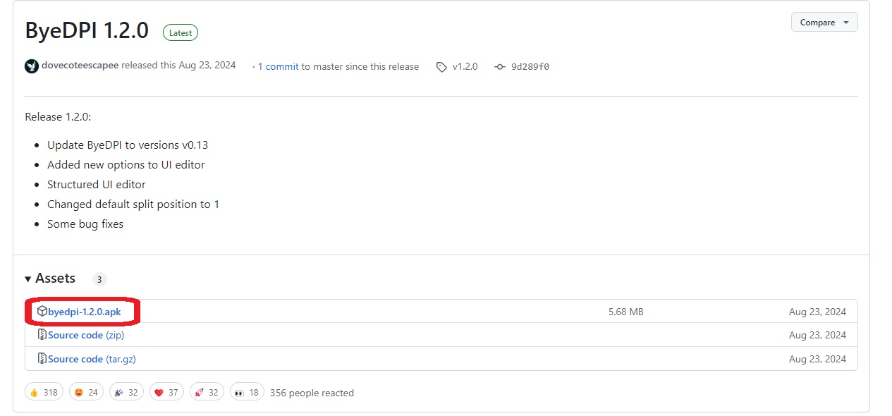React with laugh emoji (24)
Screen dimensions: 892x416
coord(86,392)
